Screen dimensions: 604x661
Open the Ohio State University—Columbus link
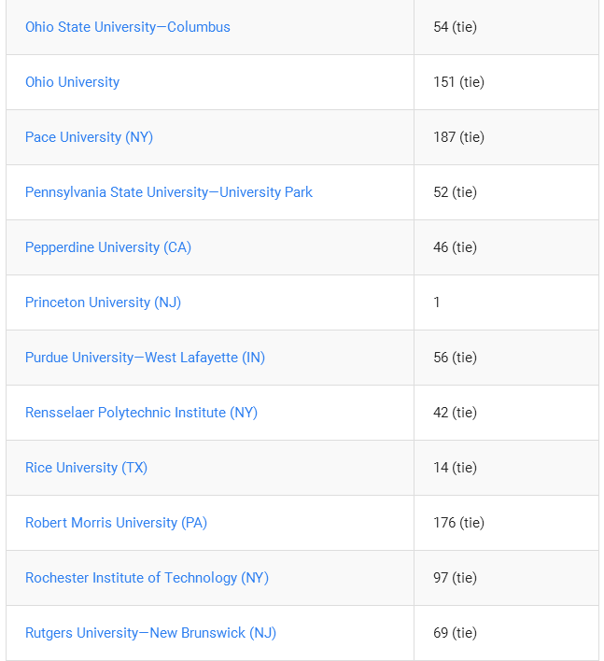pyautogui.click(x=128, y=27)
